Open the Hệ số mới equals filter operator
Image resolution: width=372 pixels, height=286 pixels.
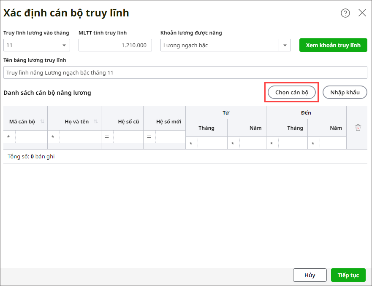click(149, 136)
